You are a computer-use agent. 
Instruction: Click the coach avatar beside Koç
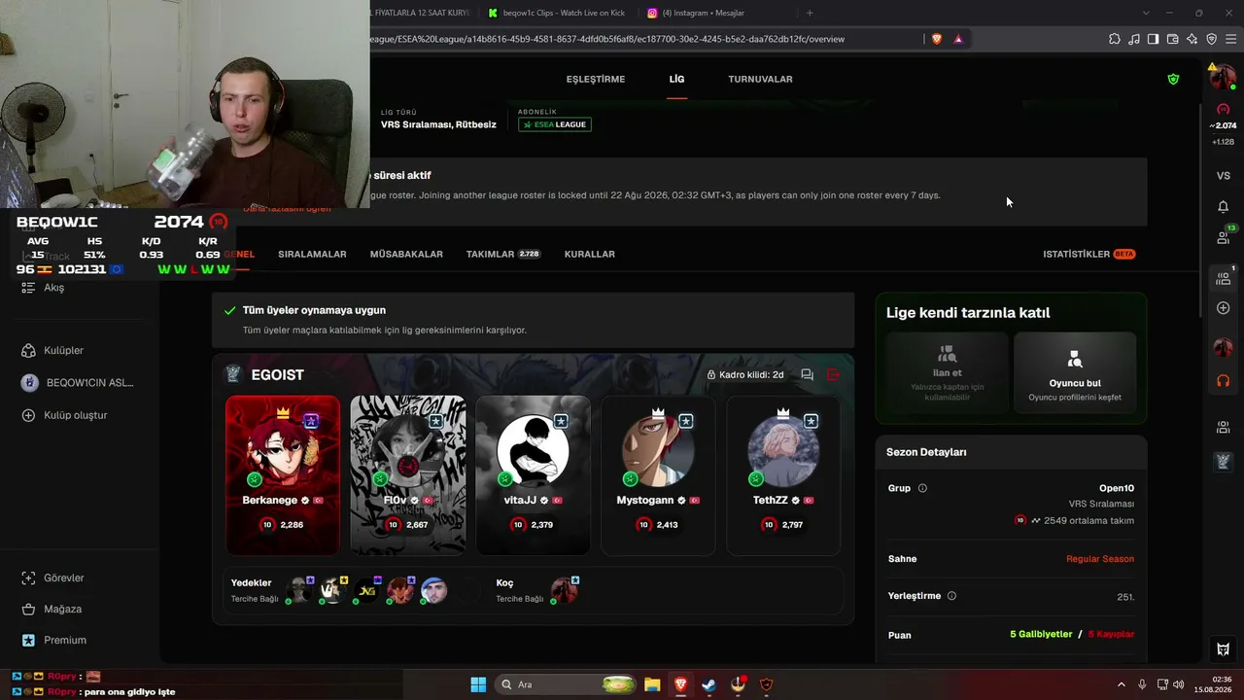tap(564, 589)
